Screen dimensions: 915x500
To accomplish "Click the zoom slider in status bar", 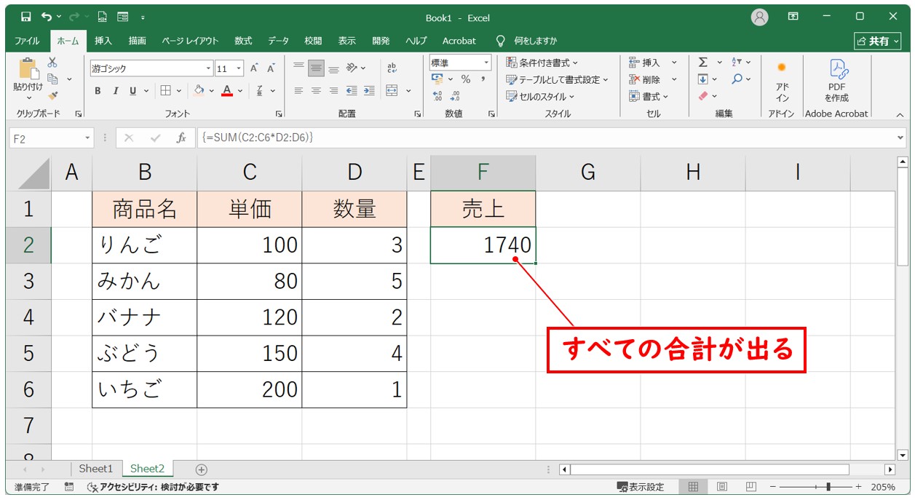I will click(828, 487).
